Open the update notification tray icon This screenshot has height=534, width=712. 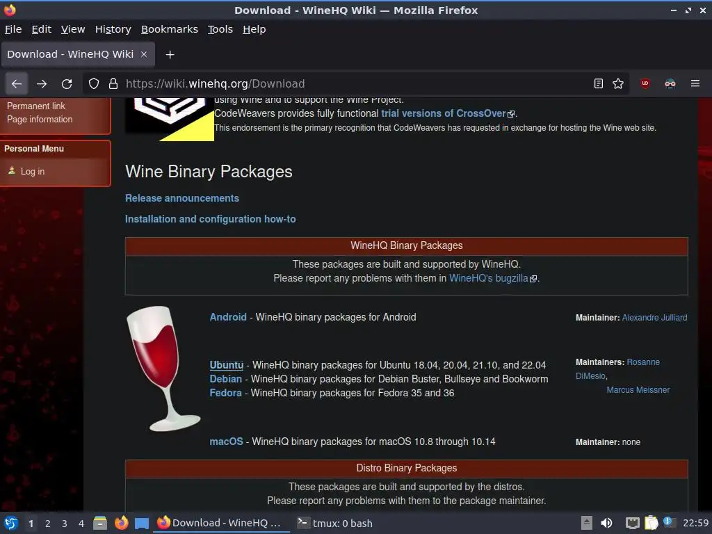pos(669,522)
